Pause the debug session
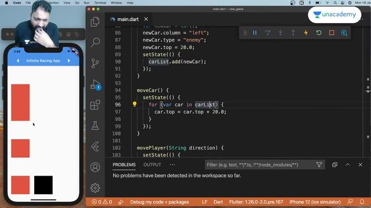Screen dimensions: 371x208 255,33
